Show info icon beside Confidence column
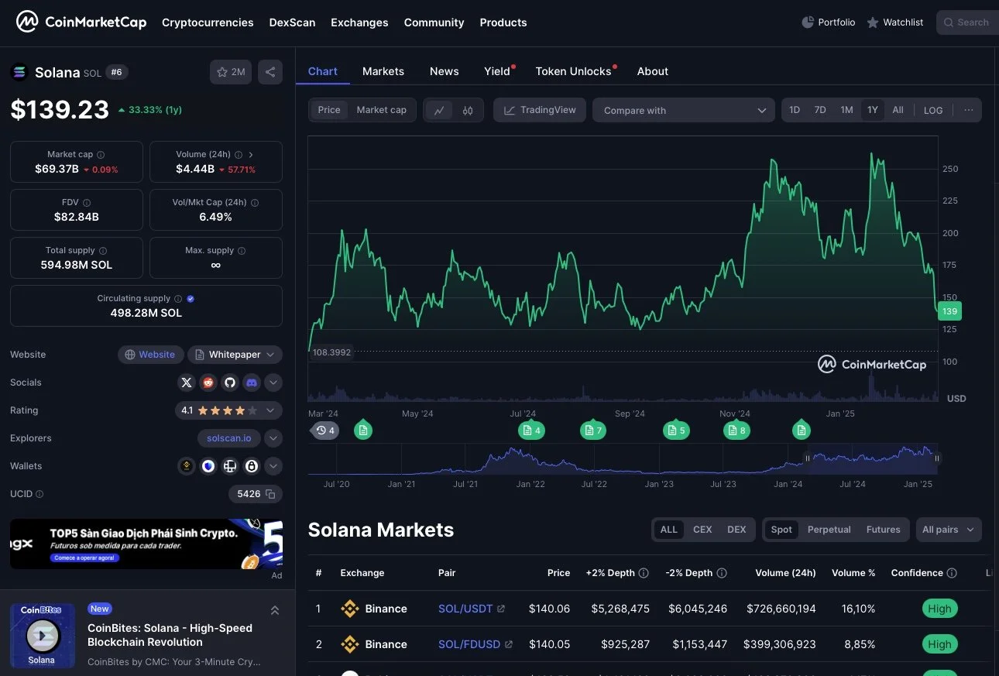This screenshot has height=676, width=999. pyautogui.click(x=952, y=573)
